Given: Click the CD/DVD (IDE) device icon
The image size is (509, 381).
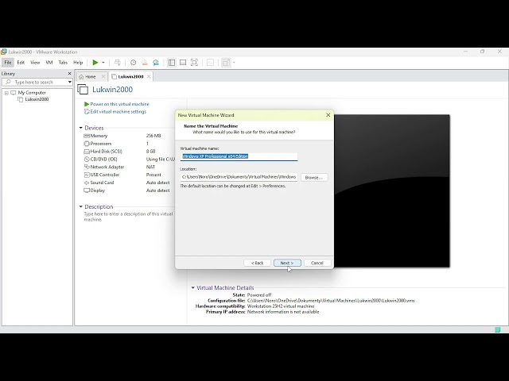Looking at the screenshot, I should [87, 160].
